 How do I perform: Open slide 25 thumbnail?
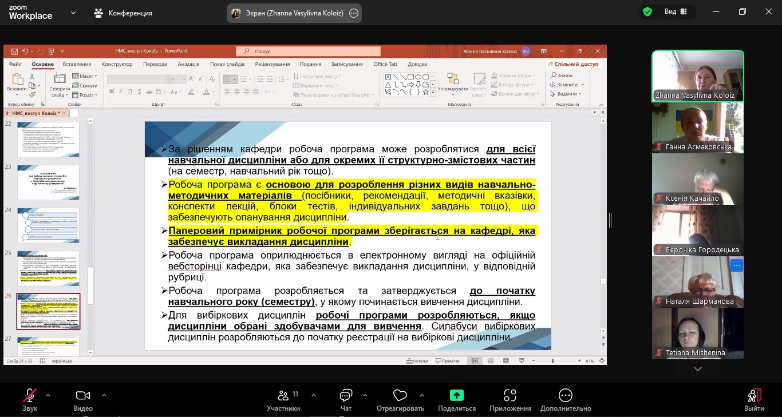point(48,268)
